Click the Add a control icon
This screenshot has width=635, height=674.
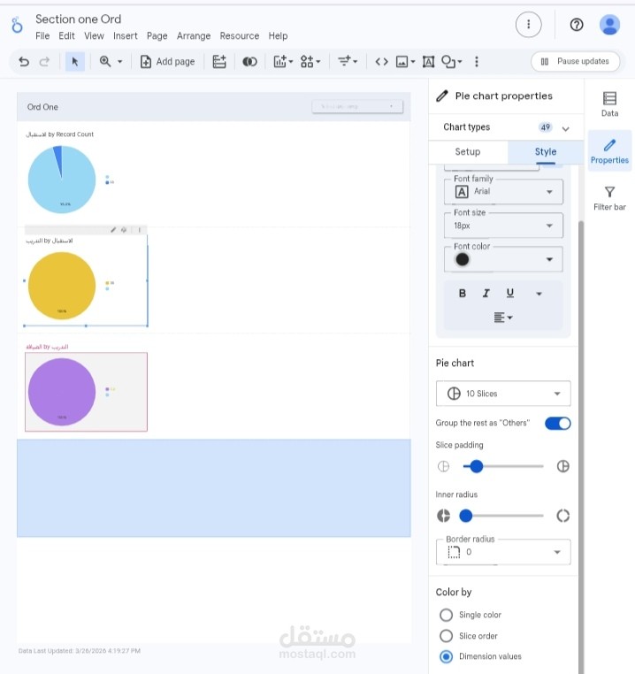point(345,61)
